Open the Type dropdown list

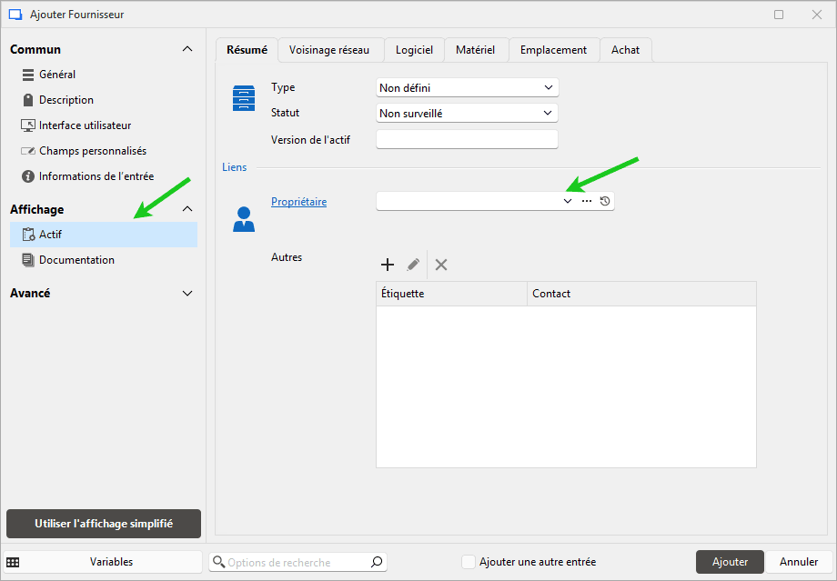[x=467, y=87]
